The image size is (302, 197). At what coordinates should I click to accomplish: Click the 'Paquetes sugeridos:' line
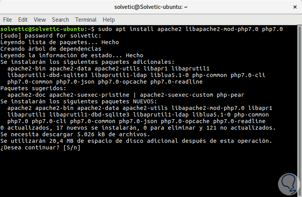pyautogui.click(x=33, y=88)
